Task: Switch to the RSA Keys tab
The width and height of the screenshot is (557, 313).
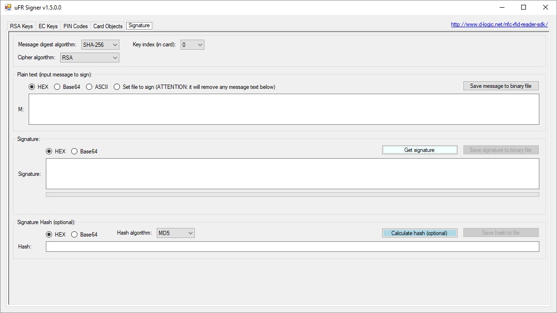Action: pos(21,26)
